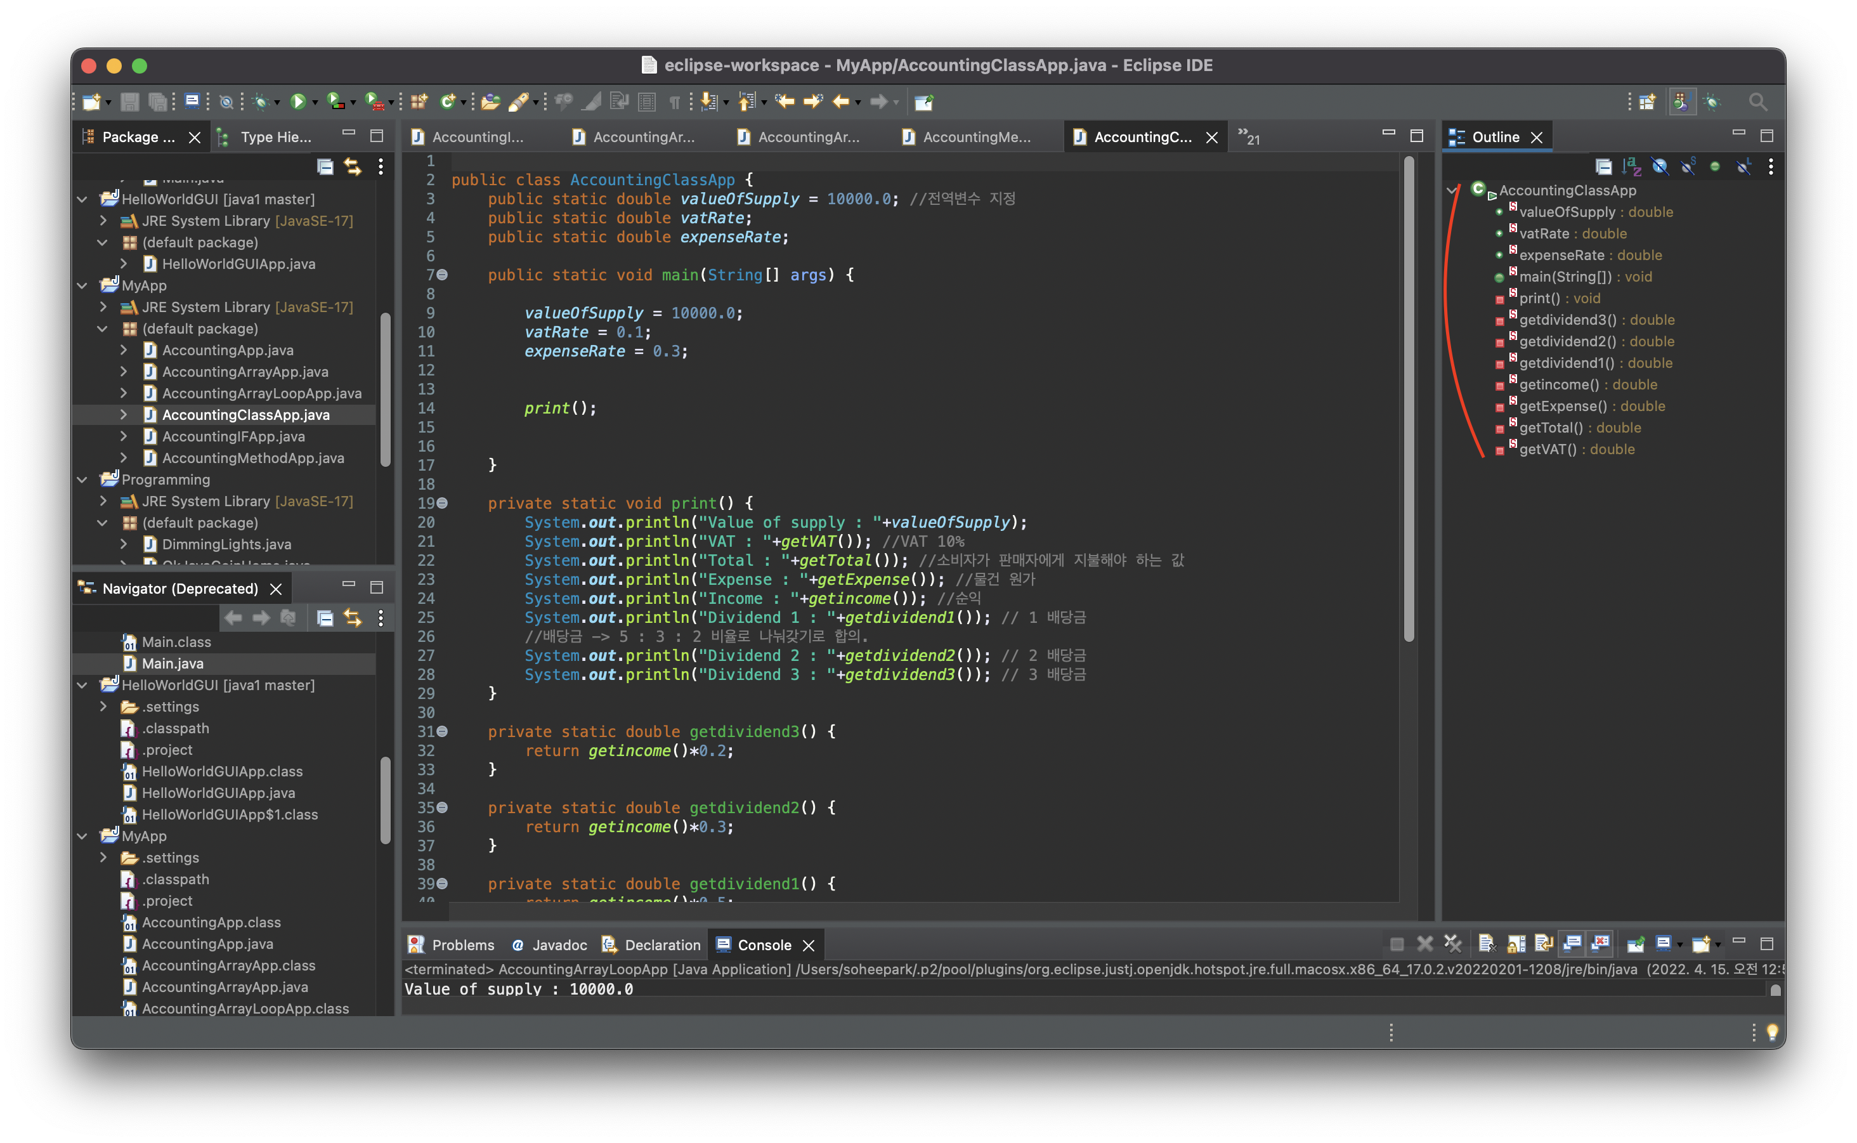
Task: Click the Save icon in main toolbar
Action: click(130, 101)
